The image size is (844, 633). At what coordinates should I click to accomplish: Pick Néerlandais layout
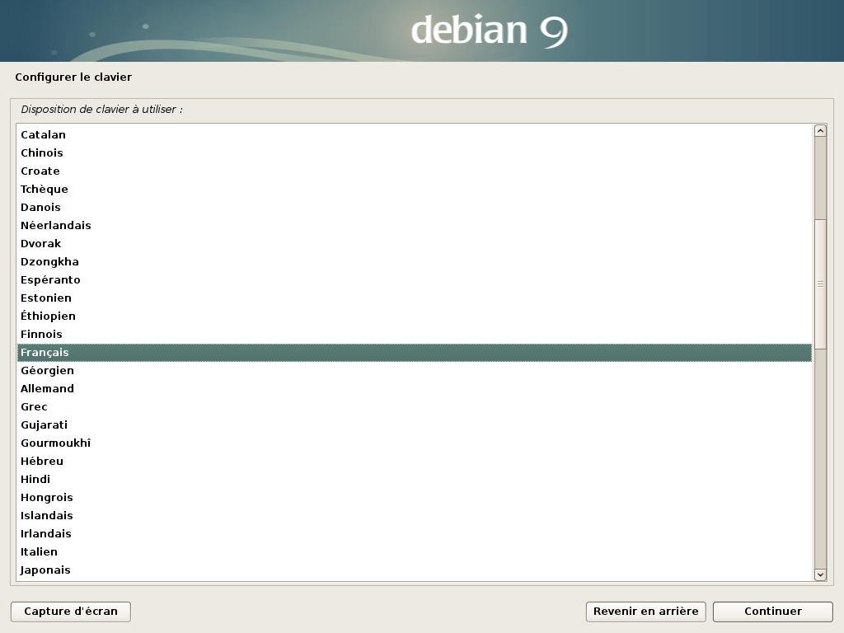[414, 226]
